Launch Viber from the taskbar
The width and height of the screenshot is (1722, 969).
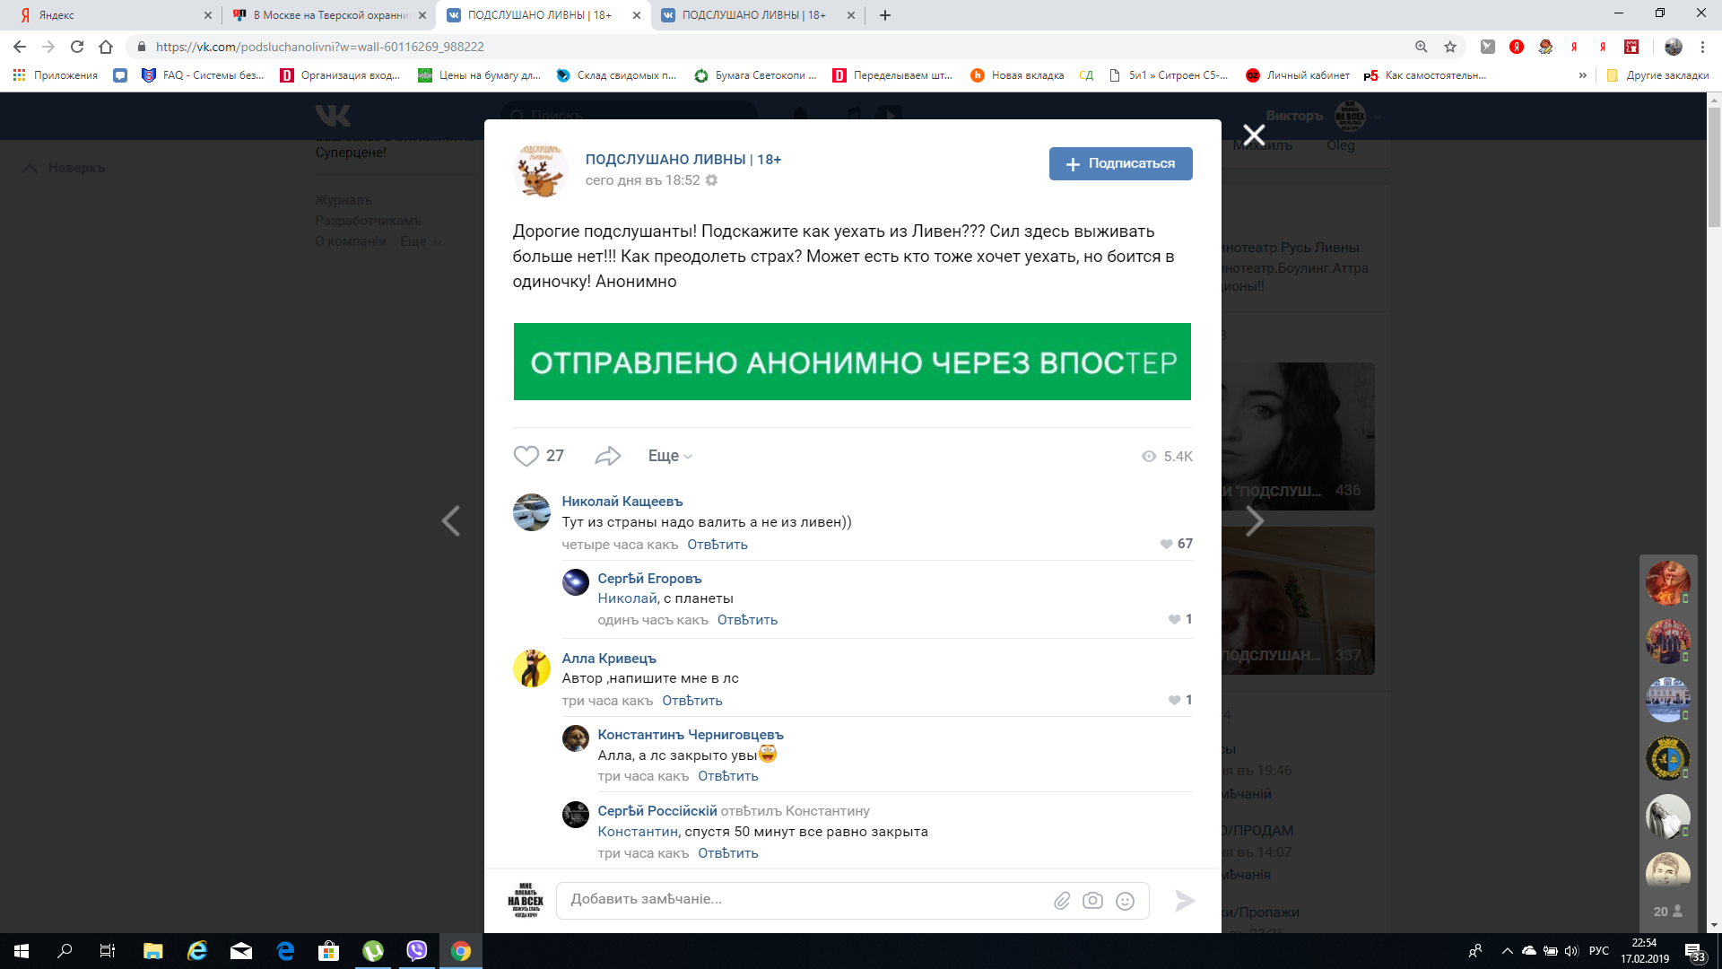[417, 951]
